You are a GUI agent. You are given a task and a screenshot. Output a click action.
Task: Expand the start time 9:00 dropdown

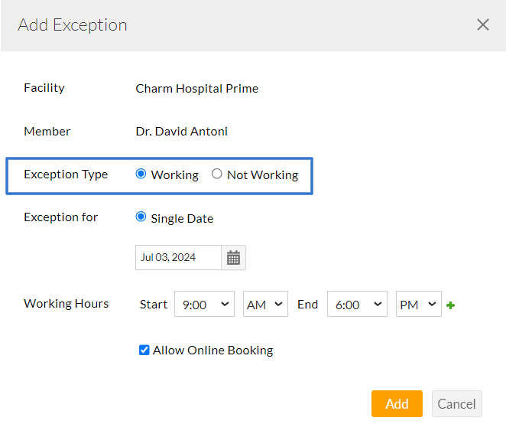(x=204, y=305)
